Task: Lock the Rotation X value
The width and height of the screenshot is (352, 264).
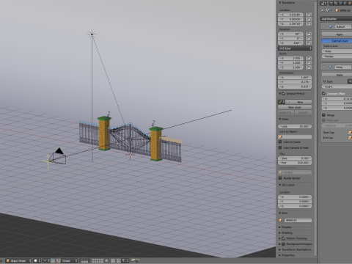Action: [309, 34]
